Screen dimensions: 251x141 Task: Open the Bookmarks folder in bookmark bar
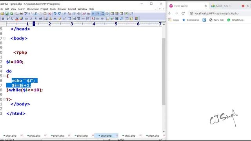coord(191,20)
